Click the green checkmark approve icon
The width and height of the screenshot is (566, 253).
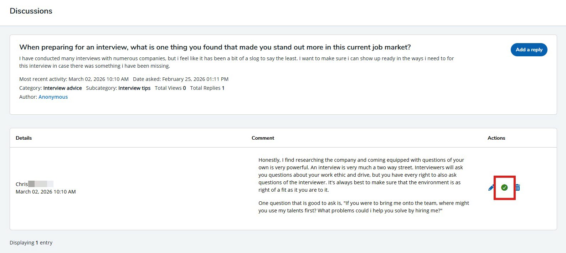coord(504,187)
